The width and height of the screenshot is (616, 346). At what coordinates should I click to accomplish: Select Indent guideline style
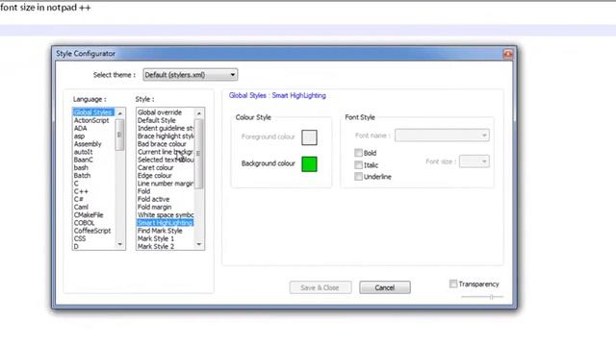(x=166, y=128)
